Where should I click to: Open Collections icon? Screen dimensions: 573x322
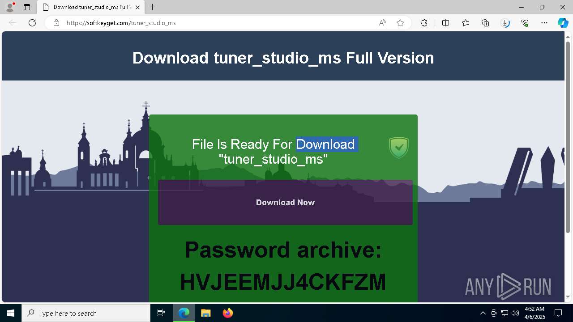(x=485, y=23)
